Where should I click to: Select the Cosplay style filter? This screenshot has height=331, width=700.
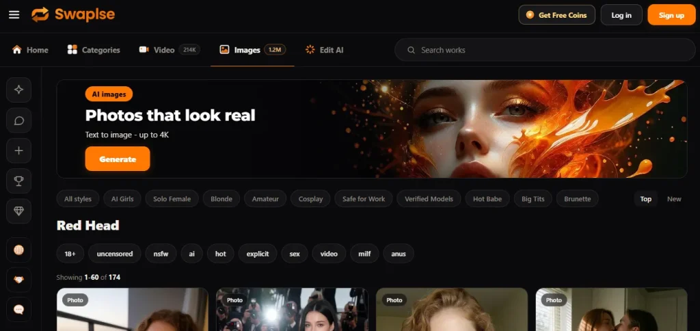coord(310,199)
